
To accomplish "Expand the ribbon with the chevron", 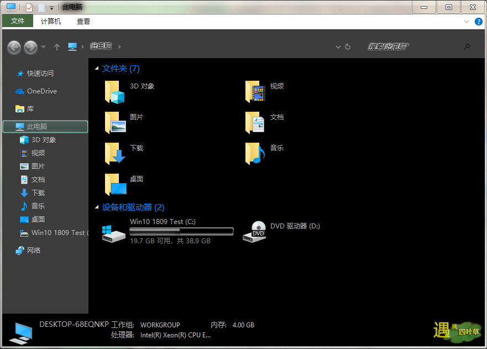I will click(466, 22).
